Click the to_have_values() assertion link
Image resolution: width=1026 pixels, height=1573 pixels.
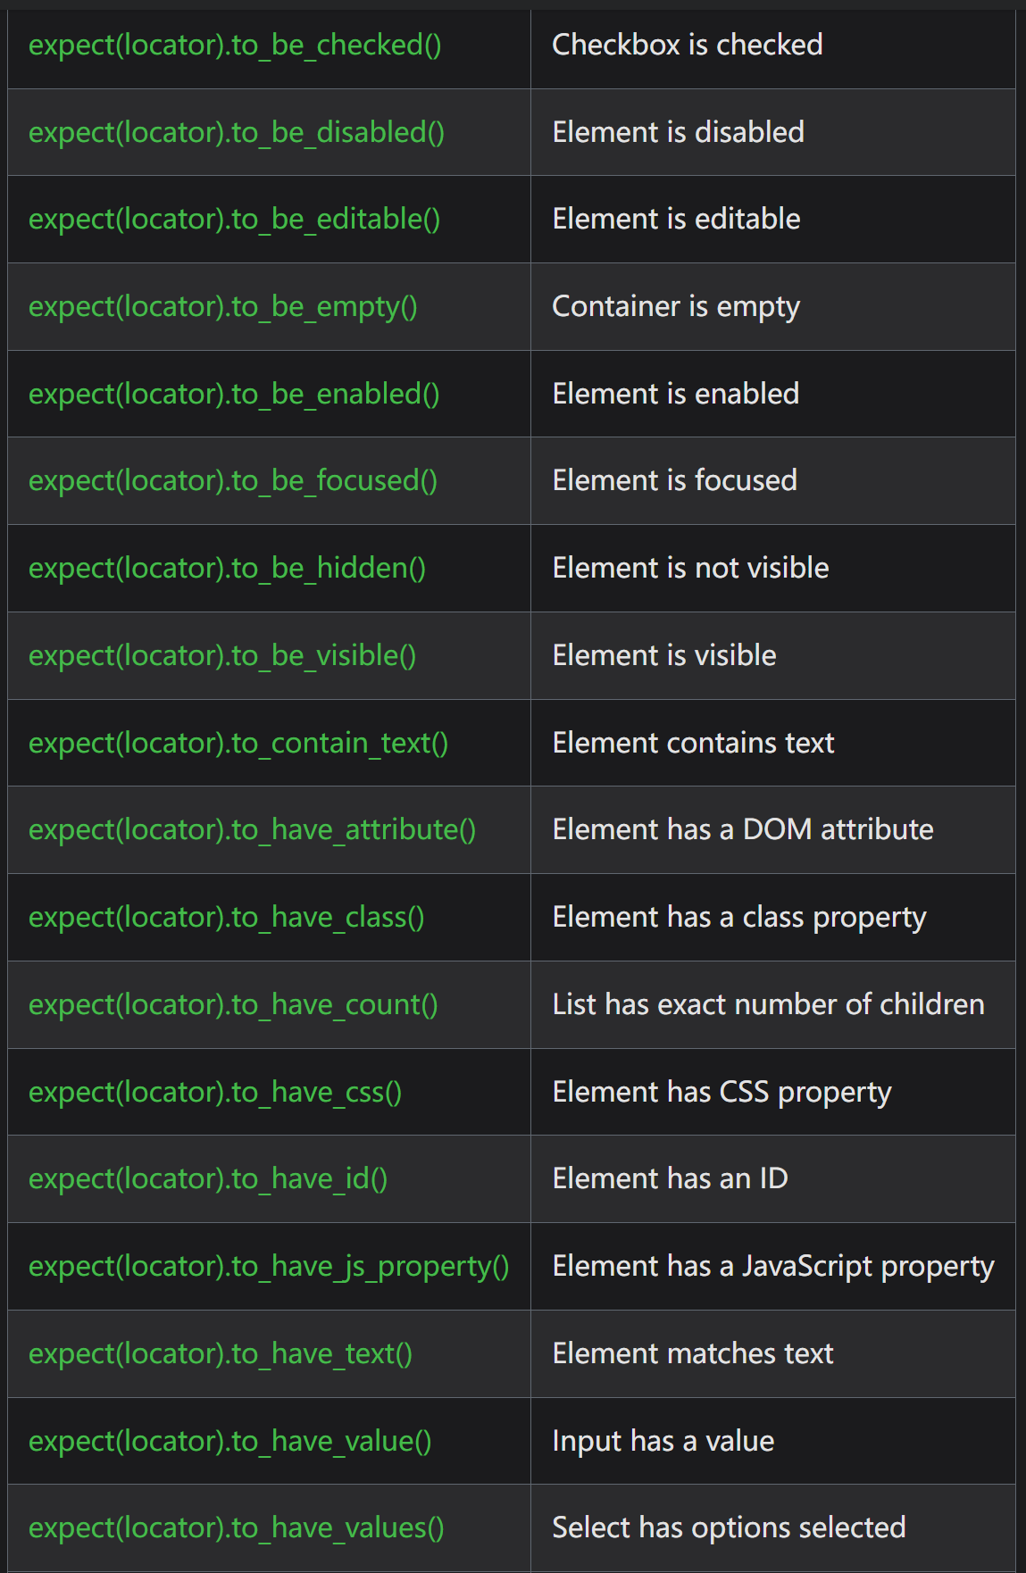click(x=237, y=1527)
